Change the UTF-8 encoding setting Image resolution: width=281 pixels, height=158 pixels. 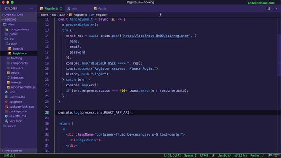(204, 155)
